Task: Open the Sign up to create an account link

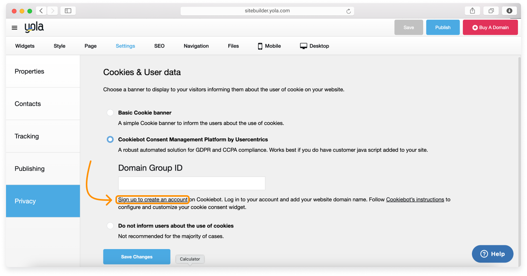Action: 153,200
